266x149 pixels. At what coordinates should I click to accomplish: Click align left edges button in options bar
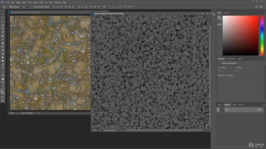tap(66, 7)
